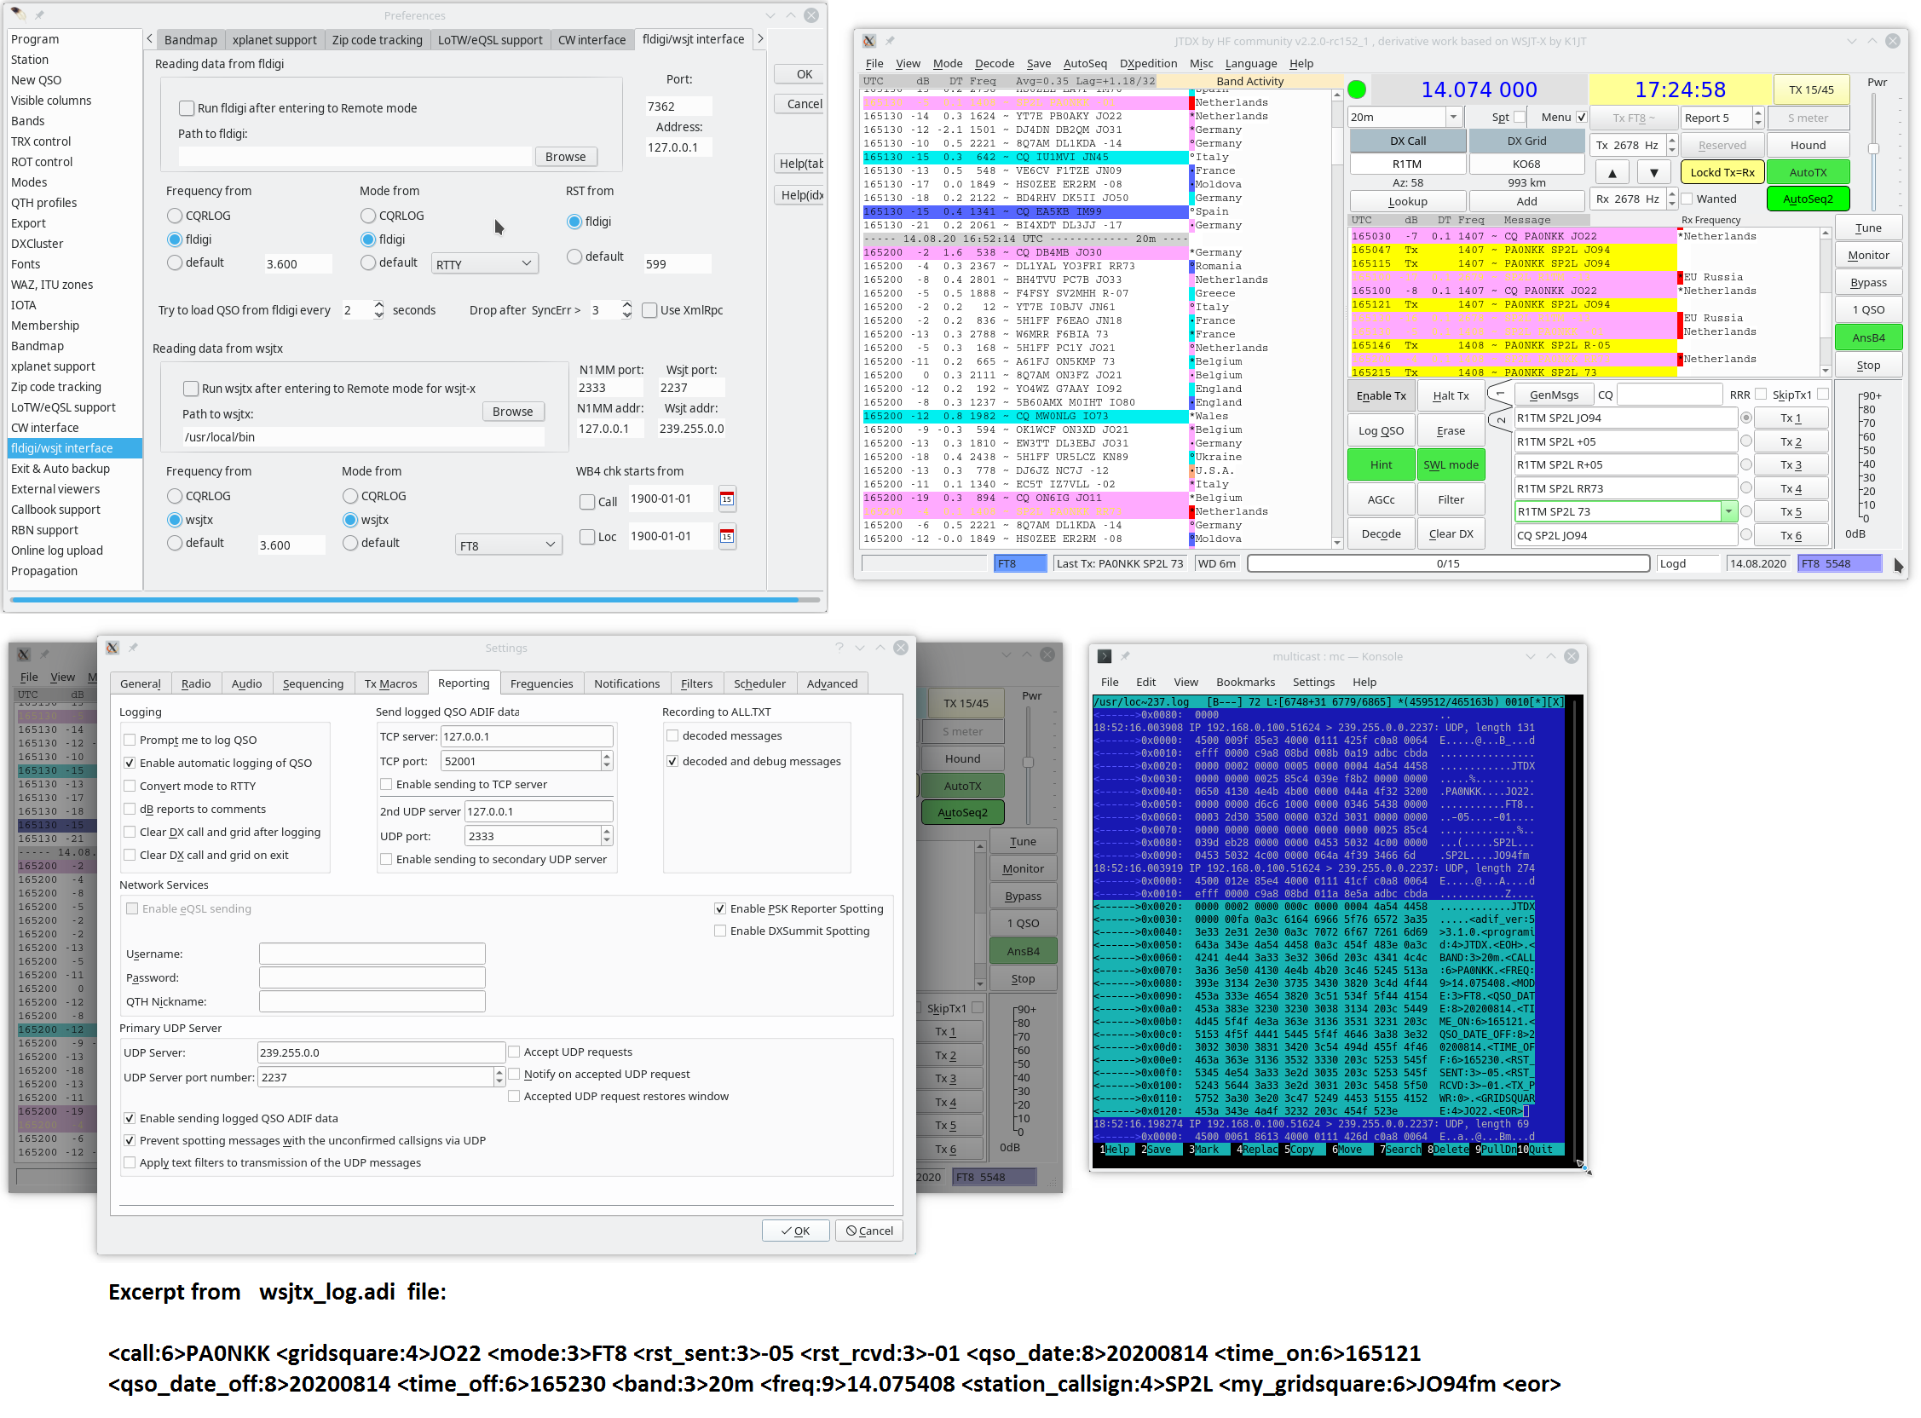
Task: Click OK in Settings dialog
Action: tap(796, 1231)
